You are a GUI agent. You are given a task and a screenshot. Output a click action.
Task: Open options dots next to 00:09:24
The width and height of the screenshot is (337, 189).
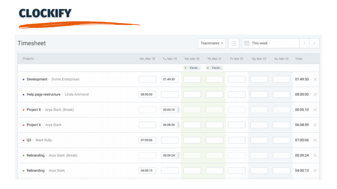tap(178, 155)
